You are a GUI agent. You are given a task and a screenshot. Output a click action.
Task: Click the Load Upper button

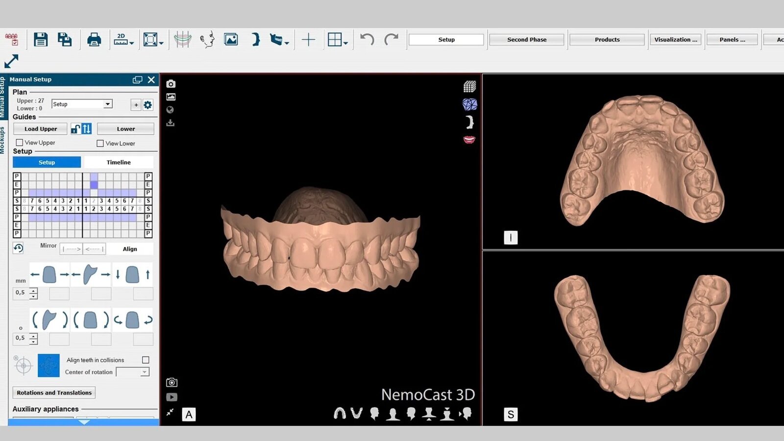[x=40, y=128]
